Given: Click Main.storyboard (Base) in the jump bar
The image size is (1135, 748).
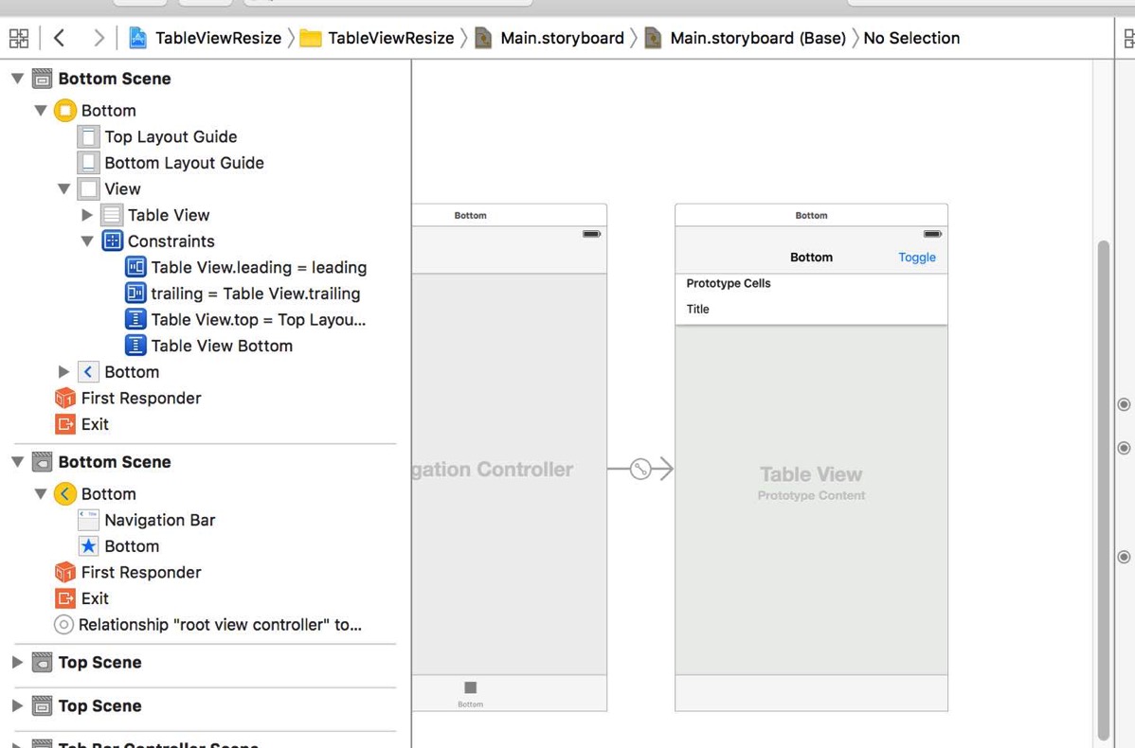Looking at the screenshot, I should point(757,38).
